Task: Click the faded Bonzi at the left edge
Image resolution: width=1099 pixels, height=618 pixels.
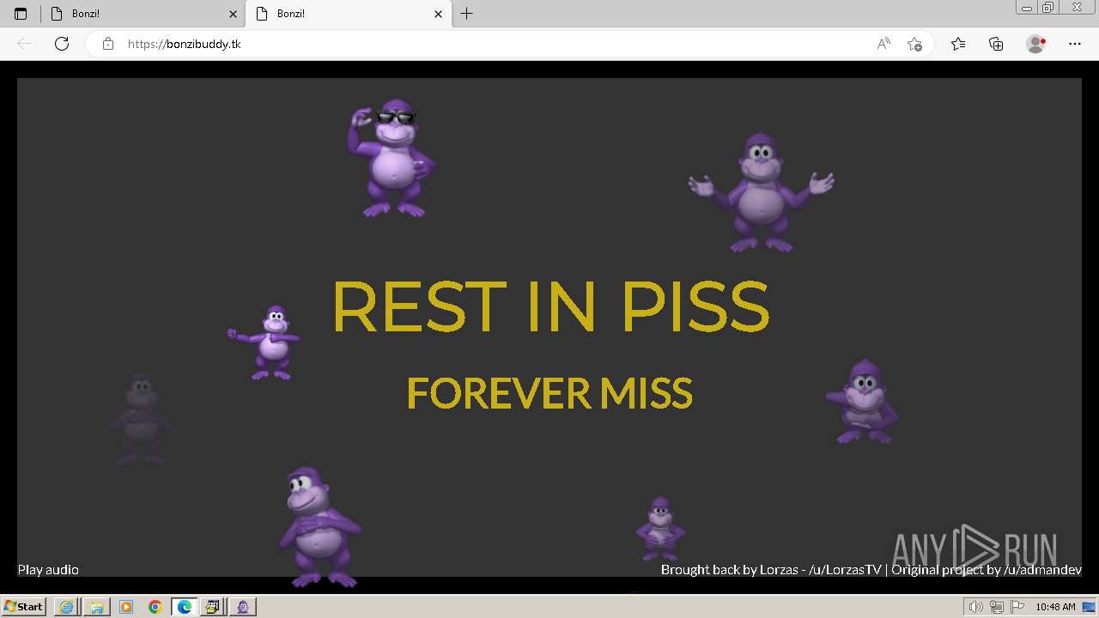Action: 140,420
